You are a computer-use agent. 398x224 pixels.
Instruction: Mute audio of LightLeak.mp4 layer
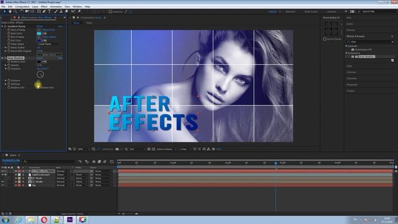pos(6,175)
